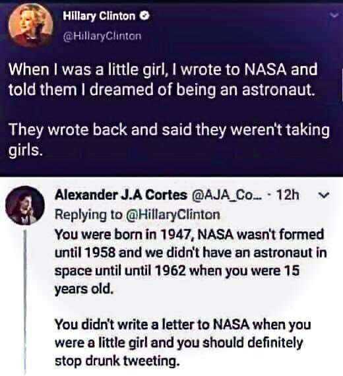Open the @HillaryClinton handle under the name
343x376 pixels.
point(102,36)
